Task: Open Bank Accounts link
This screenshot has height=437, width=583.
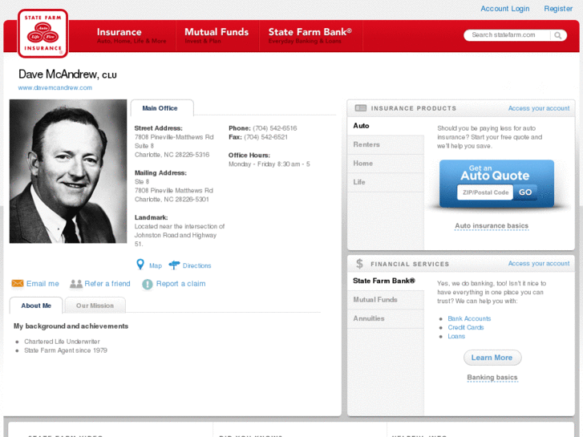Action: click(469, 319)
